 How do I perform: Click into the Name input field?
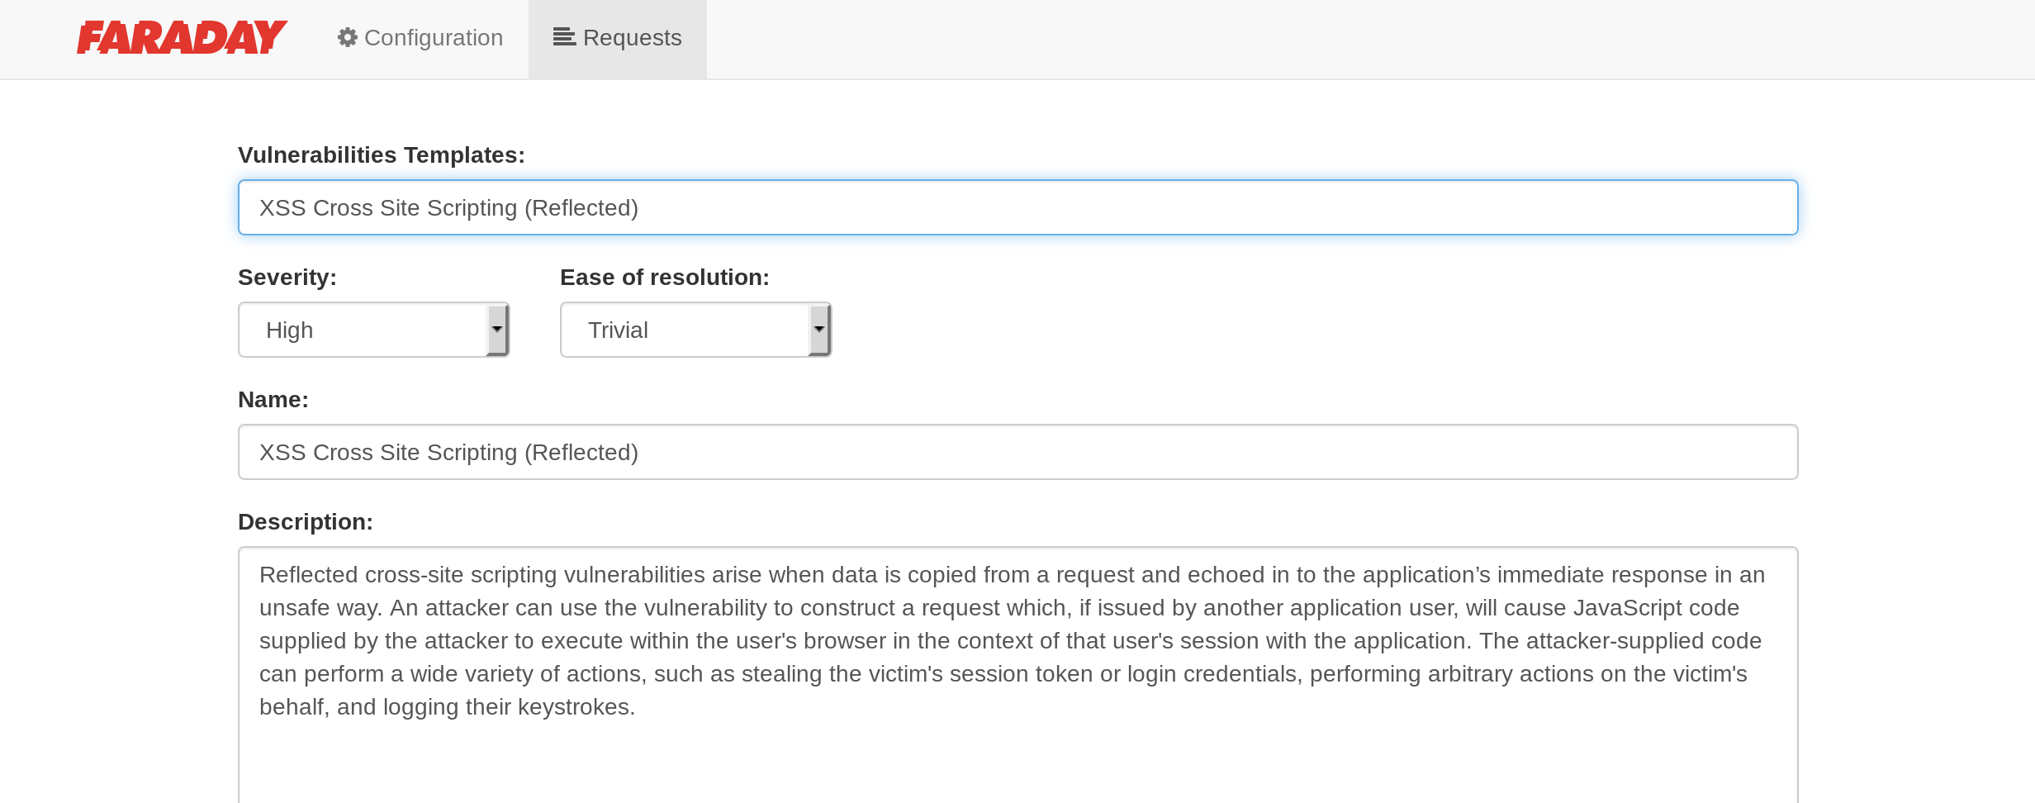coord(1017,452)
